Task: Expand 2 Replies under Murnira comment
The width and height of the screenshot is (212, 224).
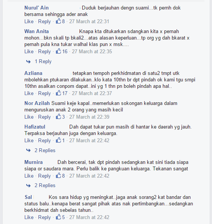Action: point(45,186)
